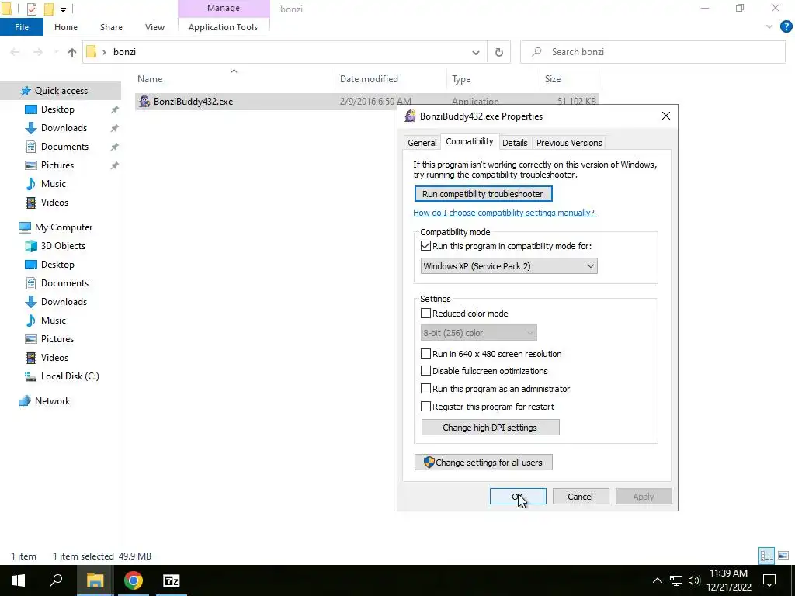
Task: Sort by Date modified column header
Action: point(369,79)
